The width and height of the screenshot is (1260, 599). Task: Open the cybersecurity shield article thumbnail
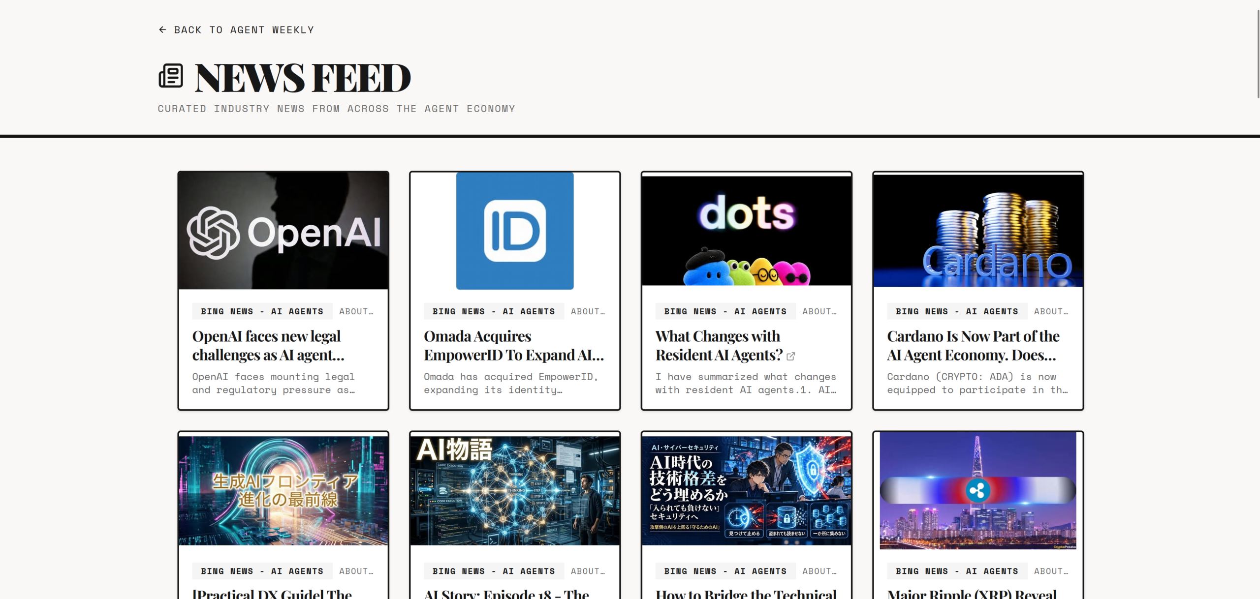click(x=747, y=490)
